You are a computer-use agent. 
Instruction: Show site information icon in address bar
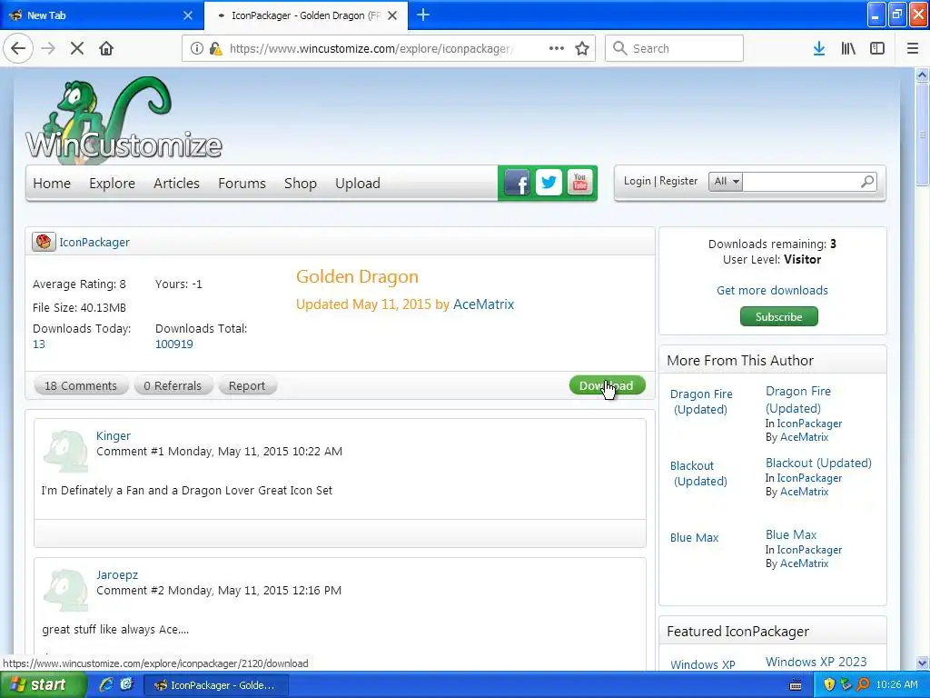click(197, 48)
